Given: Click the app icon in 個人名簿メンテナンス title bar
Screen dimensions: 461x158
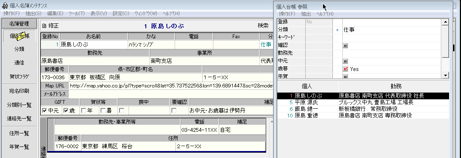Looking at the screenshot, I should (x=5, y=6).
